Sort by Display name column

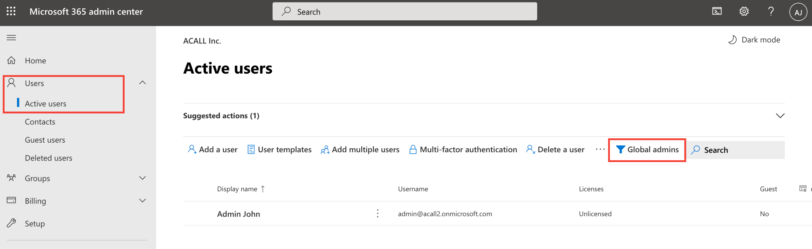point(237,189)
